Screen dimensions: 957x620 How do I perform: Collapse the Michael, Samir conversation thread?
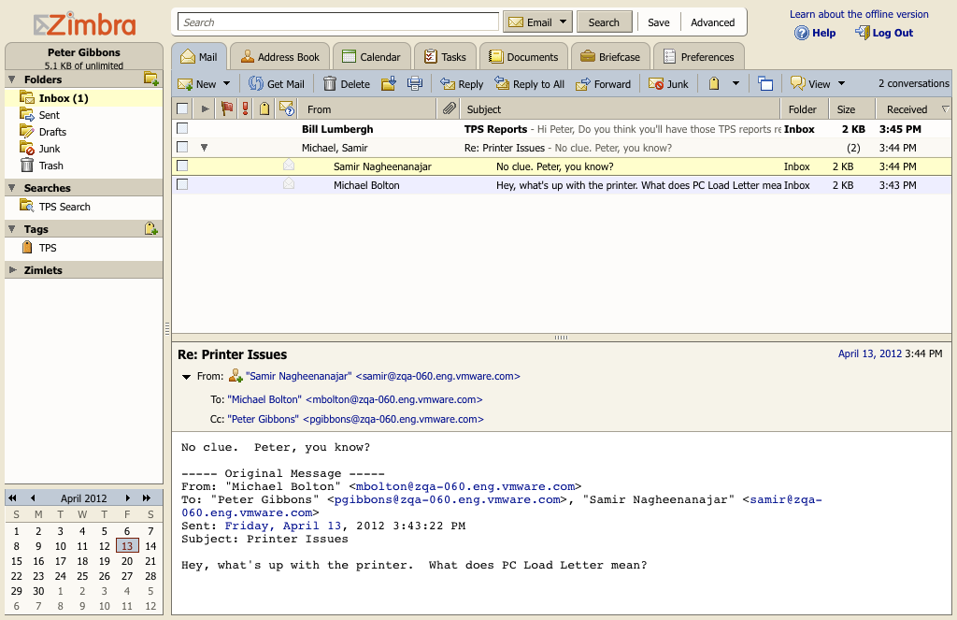[205, 147]
